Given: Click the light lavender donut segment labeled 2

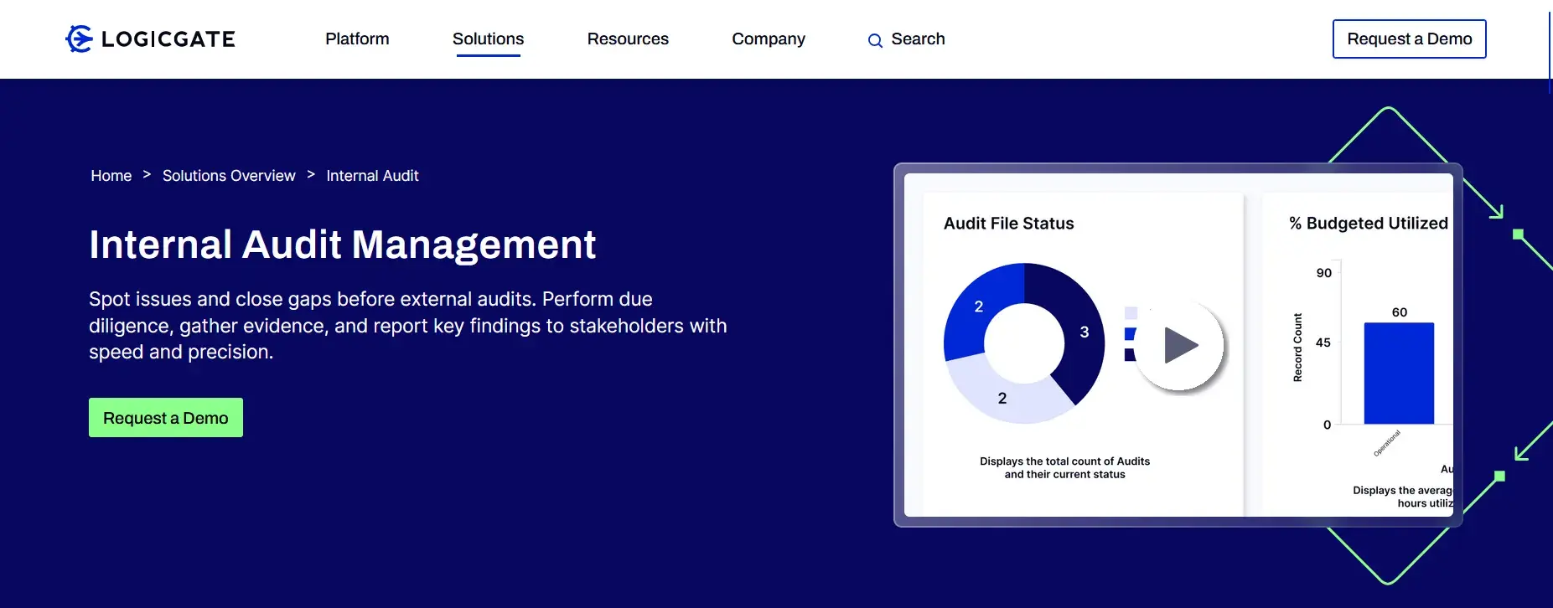Looking at the screenshot, I should click(x=1002, y=398).
